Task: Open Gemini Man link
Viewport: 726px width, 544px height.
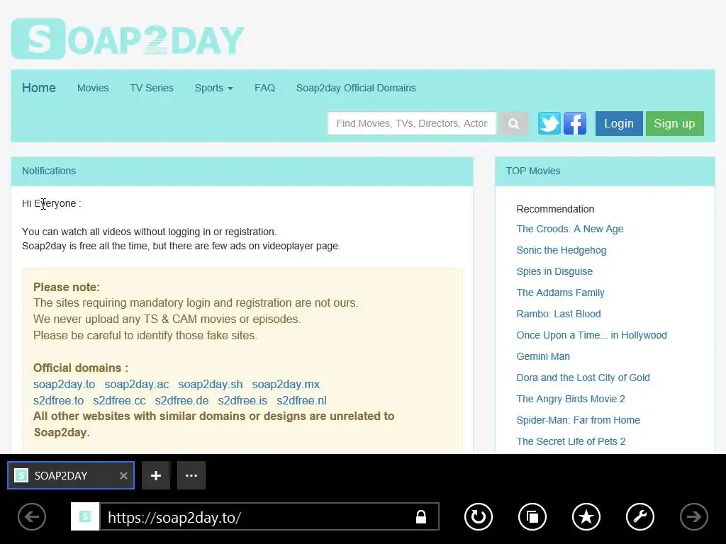Action: [x=543, y=357]
